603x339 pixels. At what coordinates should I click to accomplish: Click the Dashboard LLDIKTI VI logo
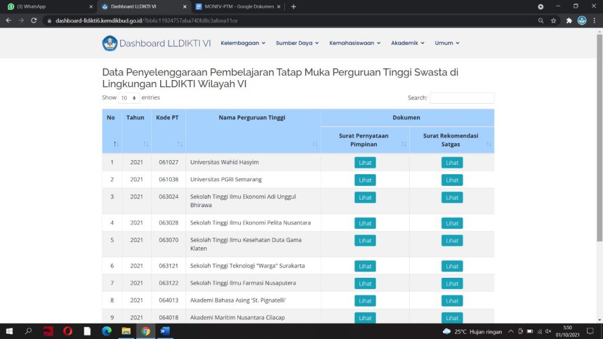[x=156, y=43]
